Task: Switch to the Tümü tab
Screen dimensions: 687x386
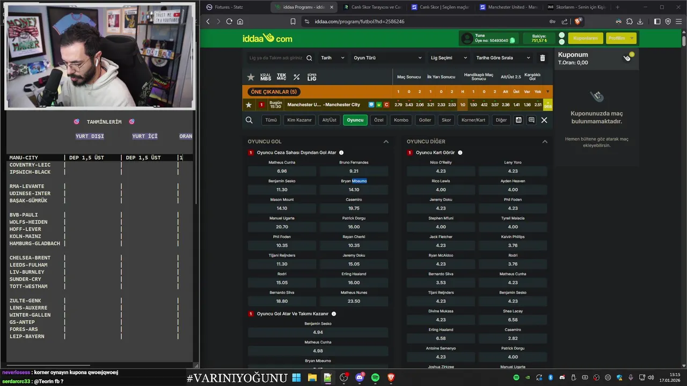Action: click(x=271, y=120)
